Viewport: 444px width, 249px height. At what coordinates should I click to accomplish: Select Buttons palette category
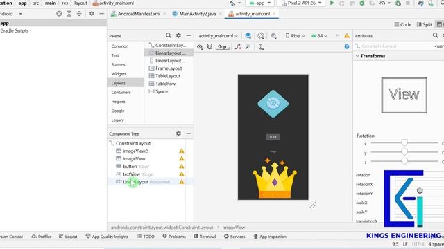click(118, 64)
